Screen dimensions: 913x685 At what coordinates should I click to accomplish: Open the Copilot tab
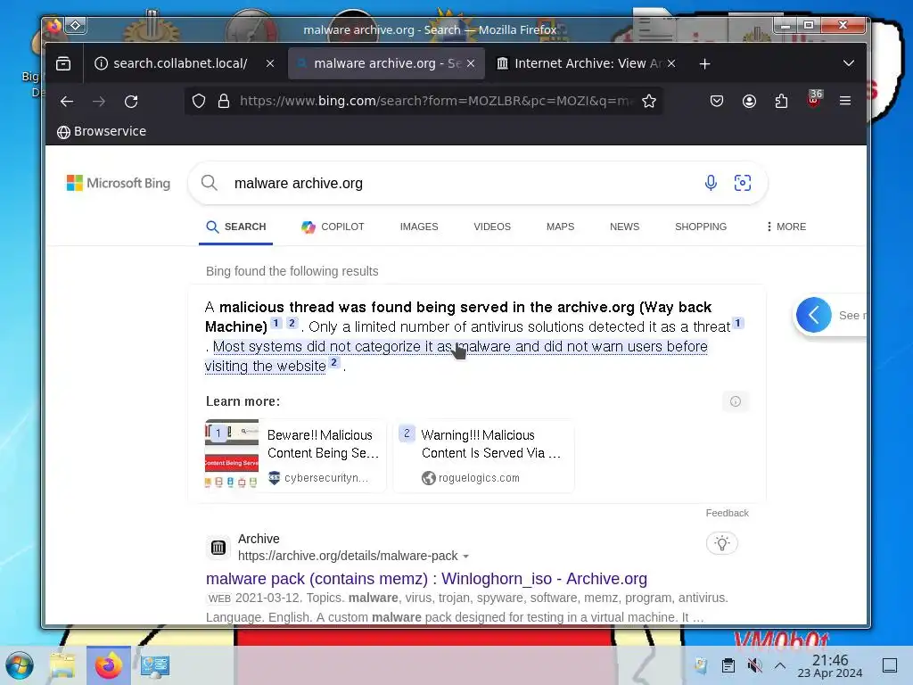pos(333,227)
